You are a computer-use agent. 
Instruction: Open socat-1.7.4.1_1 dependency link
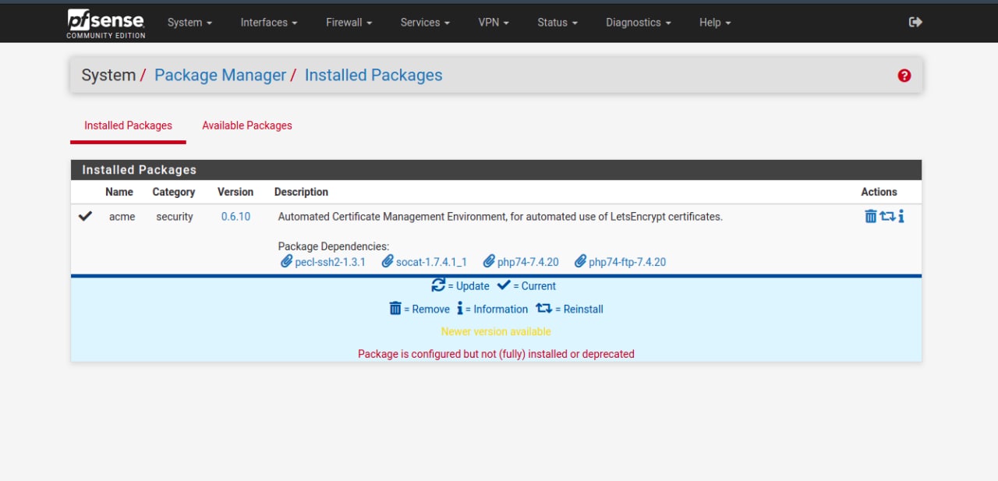point(431,262)
